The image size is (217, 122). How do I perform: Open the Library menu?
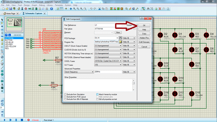point(50,5)
